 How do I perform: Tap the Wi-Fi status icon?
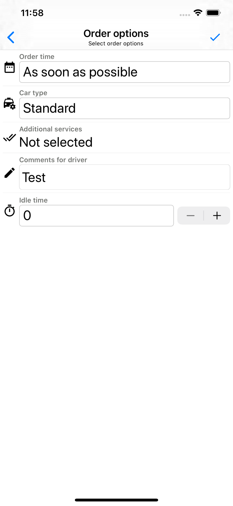198,13
